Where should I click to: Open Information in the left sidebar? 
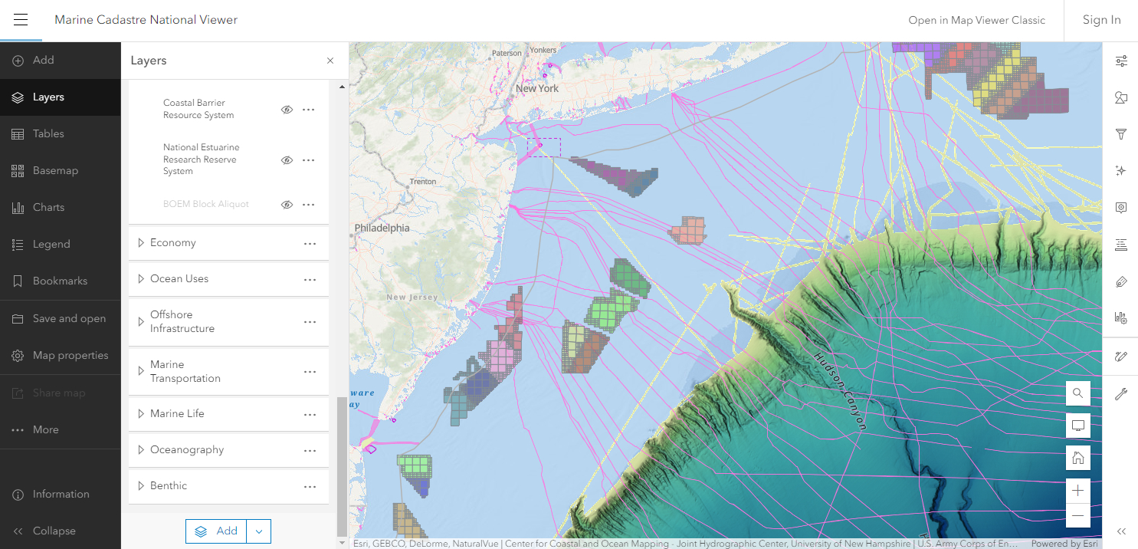point(60,495)
